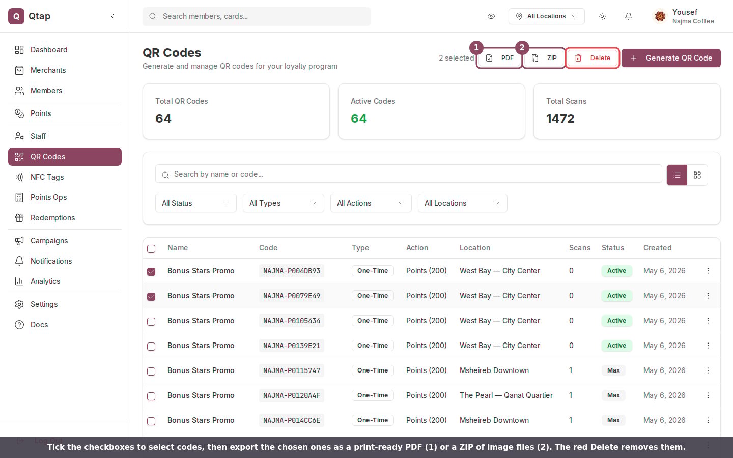The height and width of the screenshot is (458, 733).
Task: Open the All Types filter
Action: (284, 203)
